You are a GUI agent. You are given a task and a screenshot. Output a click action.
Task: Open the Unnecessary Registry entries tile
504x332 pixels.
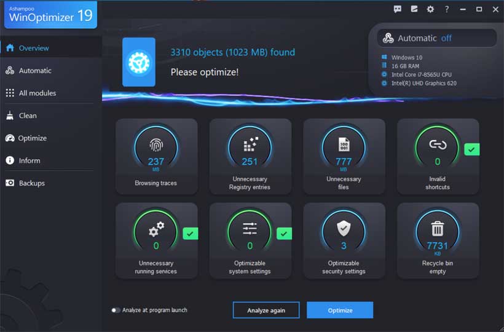point(250,156)
